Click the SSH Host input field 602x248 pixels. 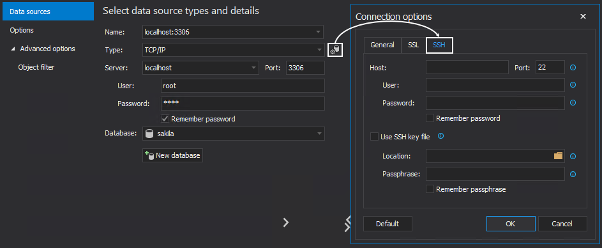(467, 67)
